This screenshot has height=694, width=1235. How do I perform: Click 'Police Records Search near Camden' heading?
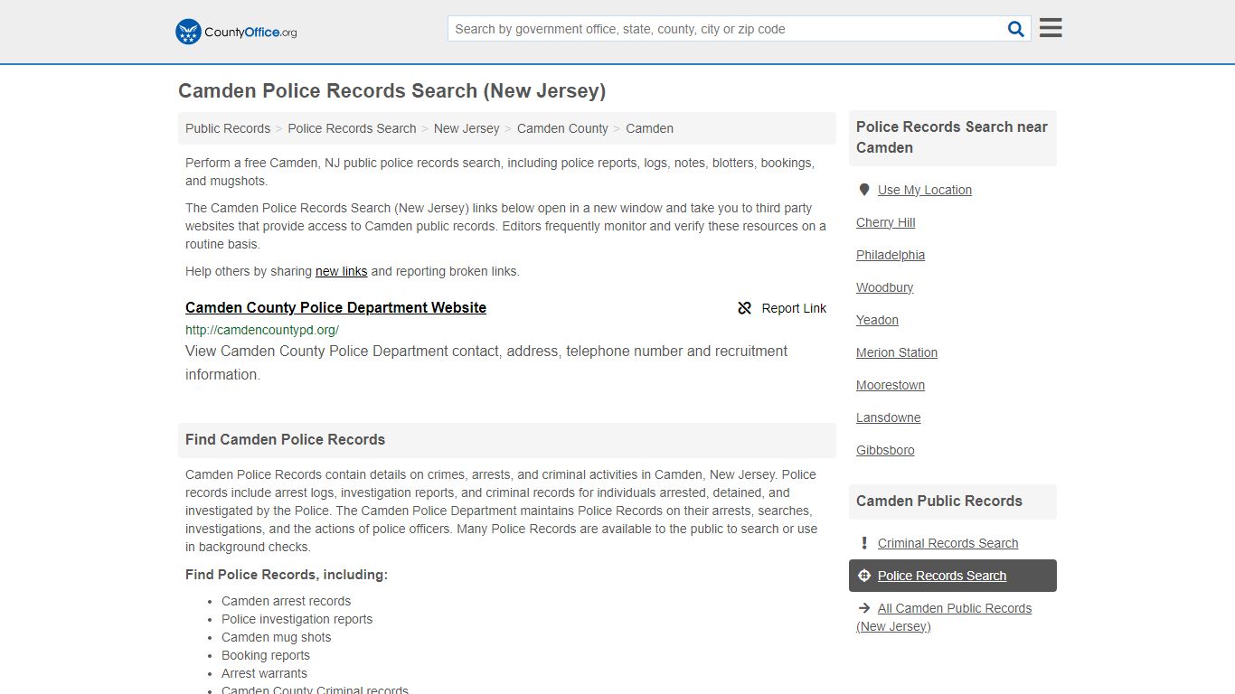pyautogui.click(x=952, y=137)
